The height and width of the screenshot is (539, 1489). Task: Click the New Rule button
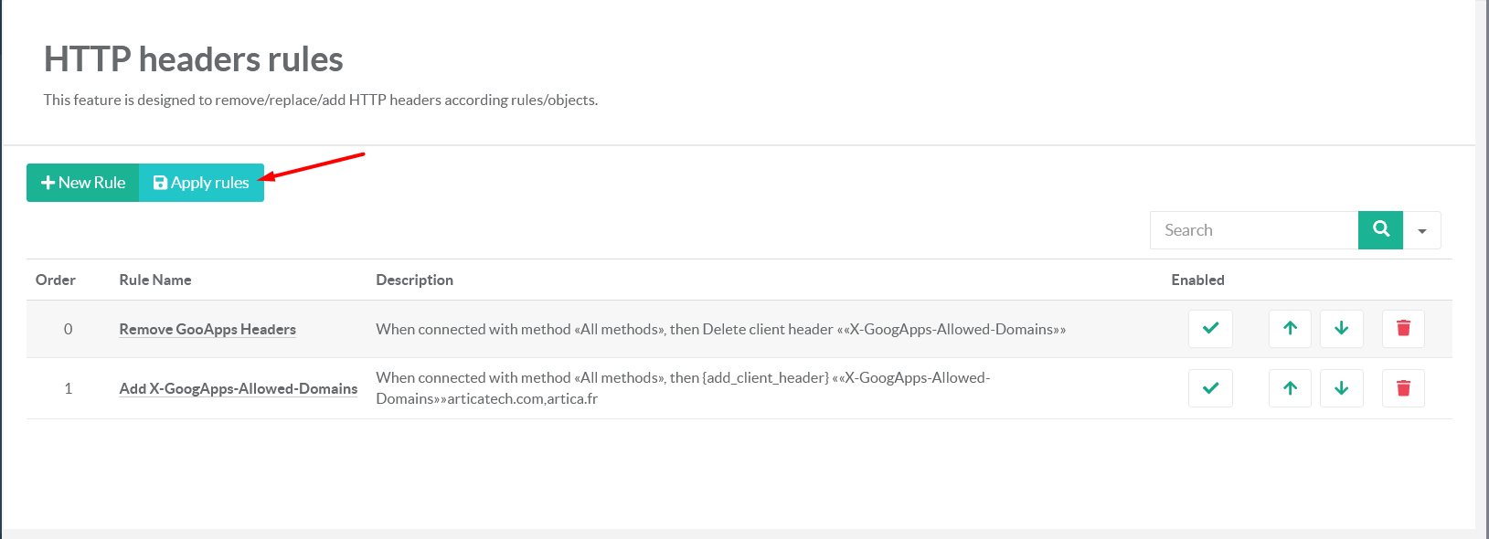point(83,183)
